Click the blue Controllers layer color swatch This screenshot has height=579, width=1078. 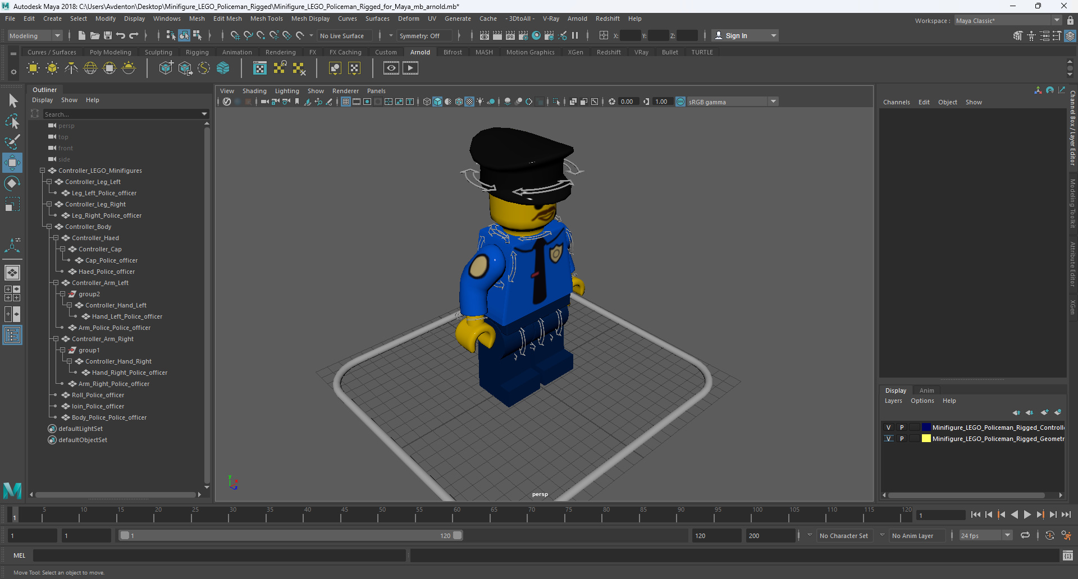(926, 428)
